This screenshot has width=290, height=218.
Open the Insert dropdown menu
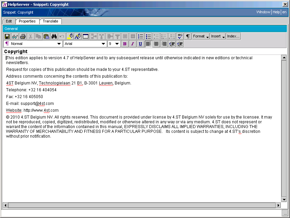click(x=218, y=36)
